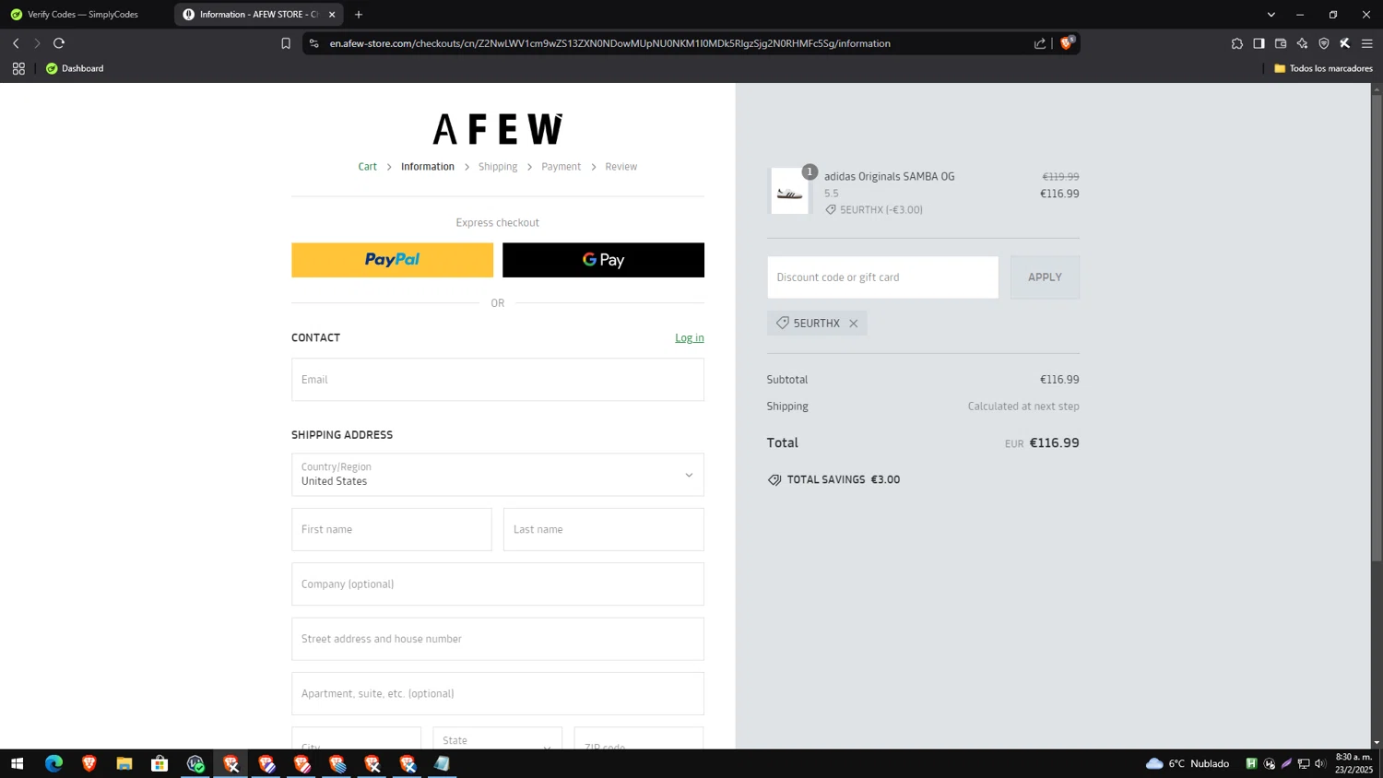Screen dimensions: 1383x778
Task: Switch to the Verify Codes — SimplyCodes tab
Action: tap(85, 15)
